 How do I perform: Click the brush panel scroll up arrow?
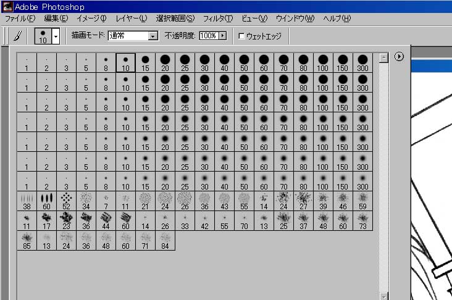pyautogui.click(x=383, y=57)
